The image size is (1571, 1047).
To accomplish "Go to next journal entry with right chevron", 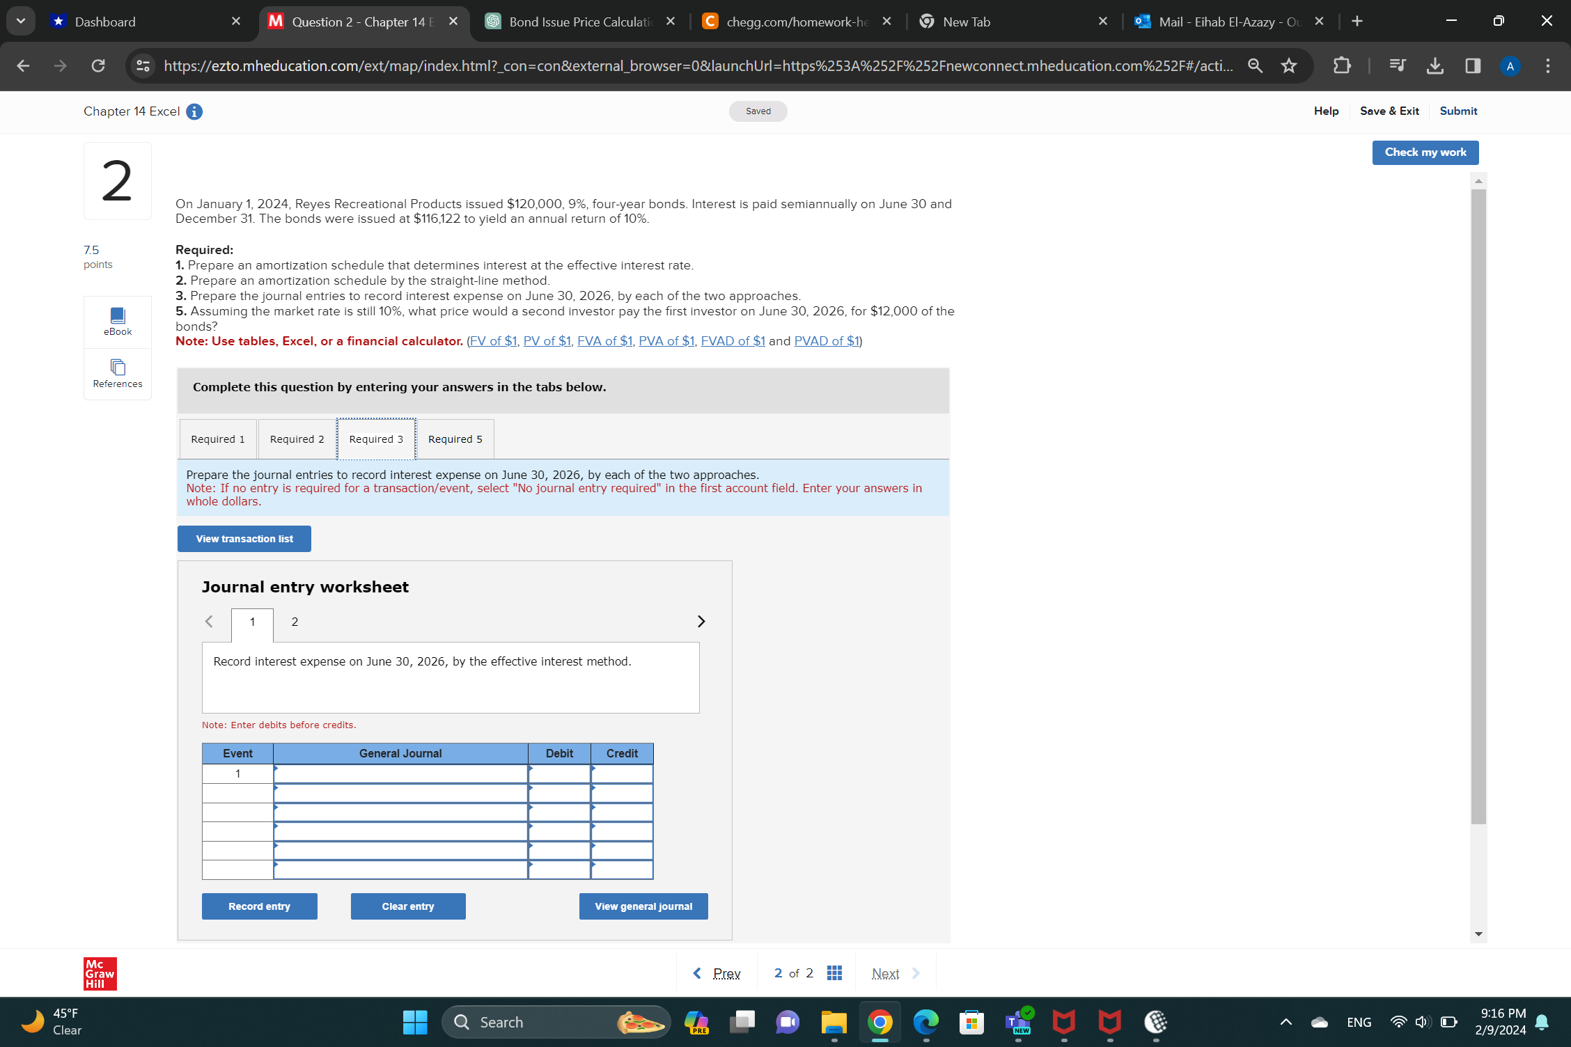I will [701, 621].
